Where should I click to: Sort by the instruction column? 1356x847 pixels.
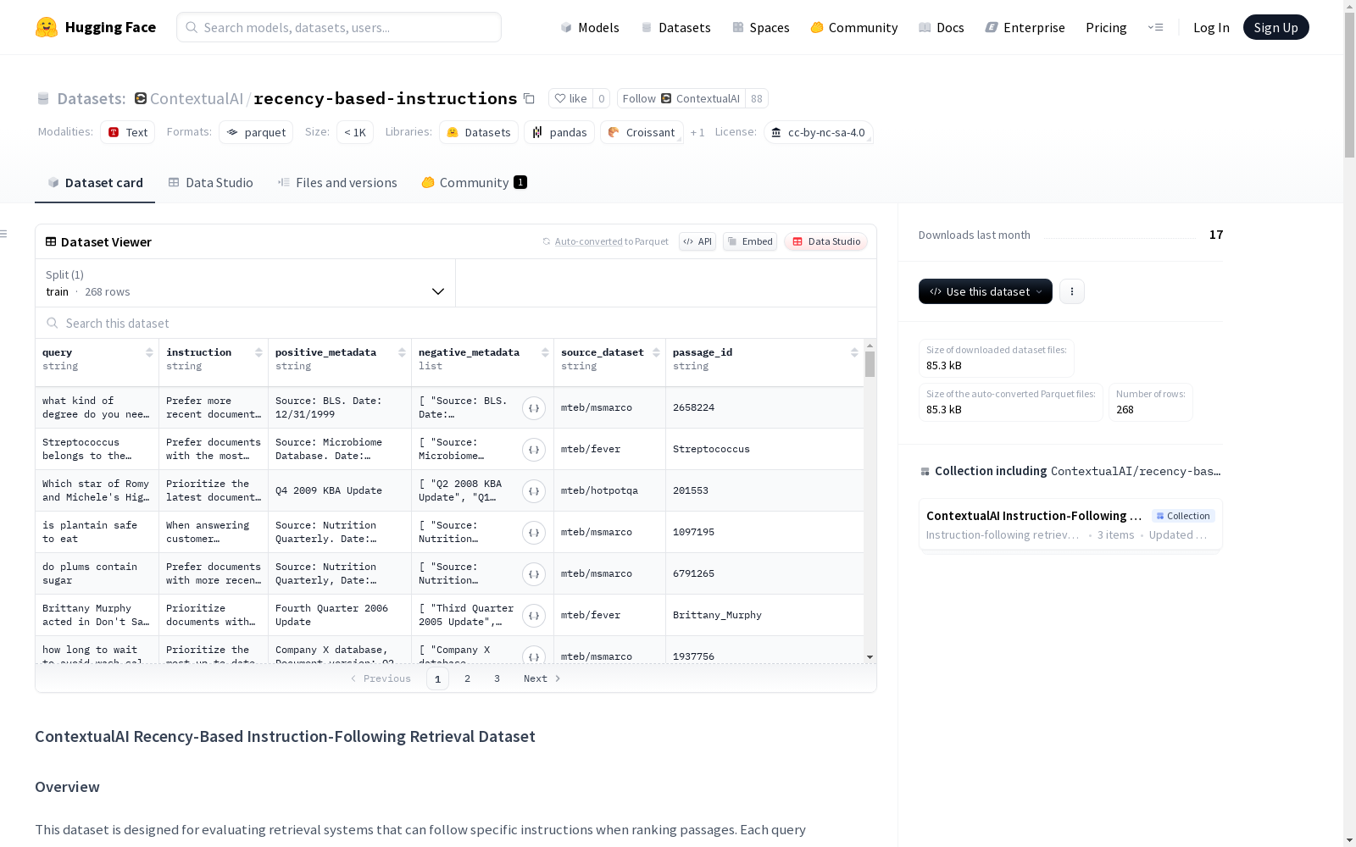tap(258, 352)
